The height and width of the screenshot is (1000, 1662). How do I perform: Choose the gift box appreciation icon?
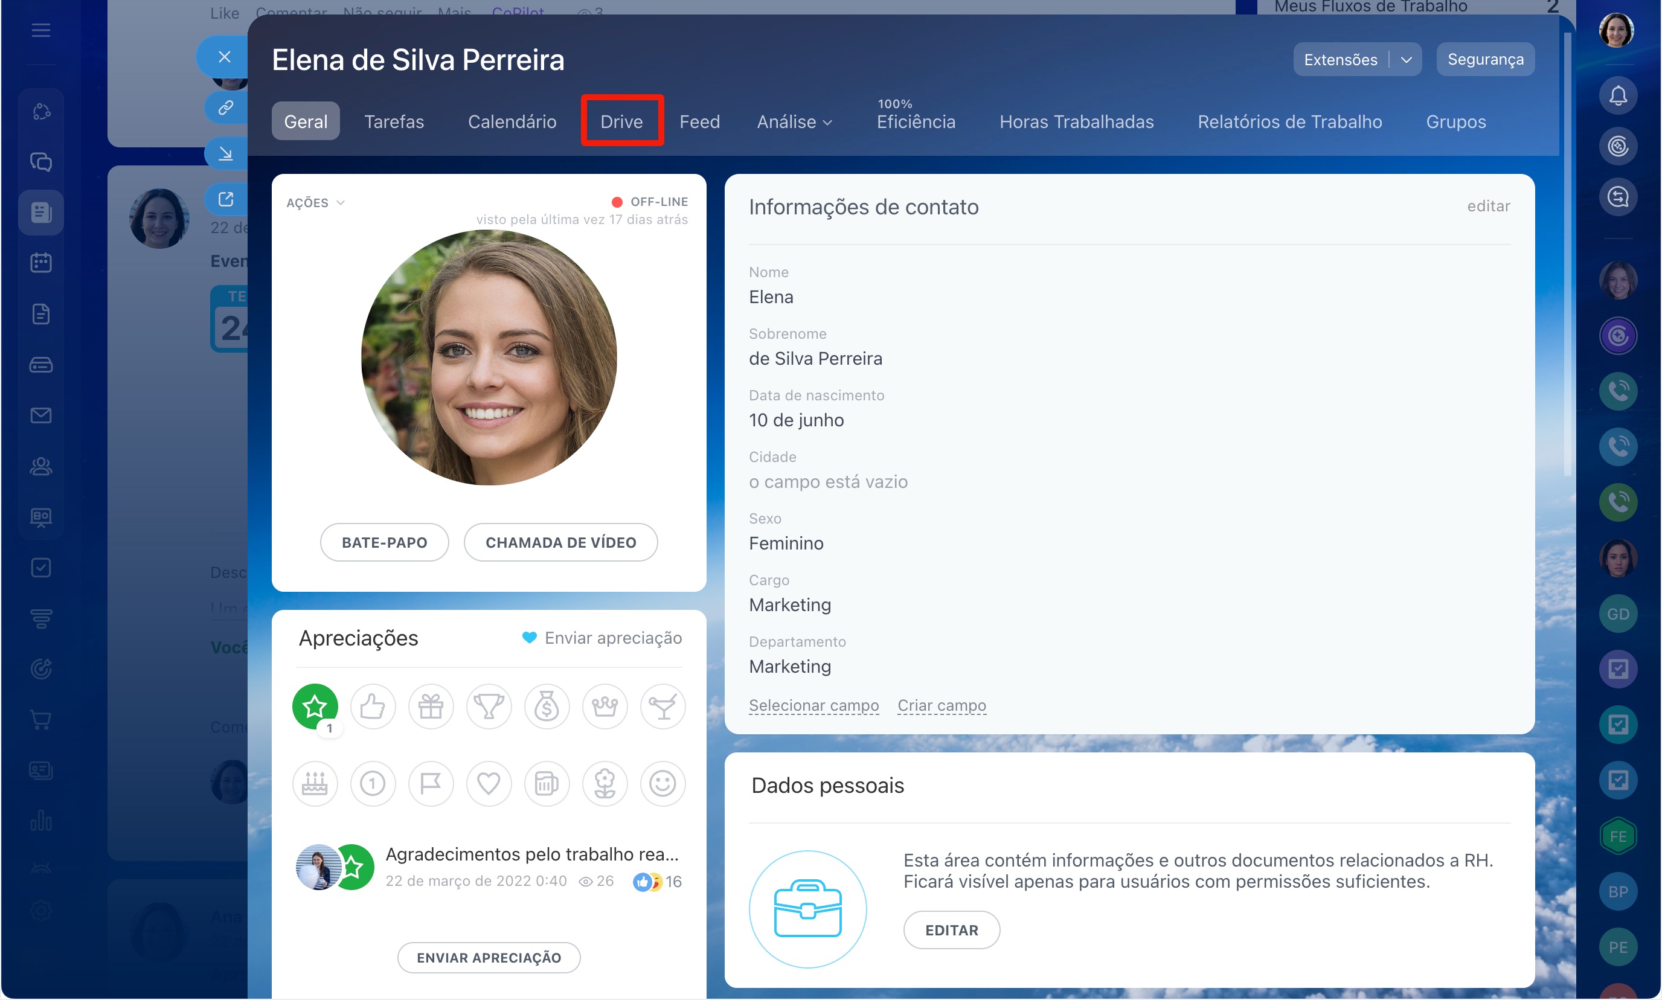(x=431, y=707)
